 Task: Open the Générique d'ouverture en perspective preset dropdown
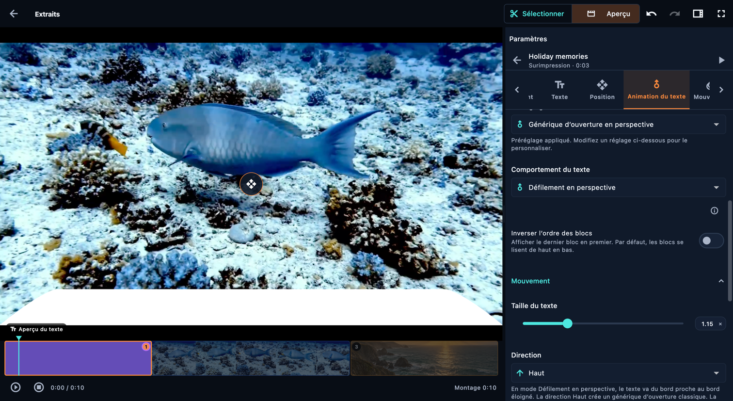(618, 125)
